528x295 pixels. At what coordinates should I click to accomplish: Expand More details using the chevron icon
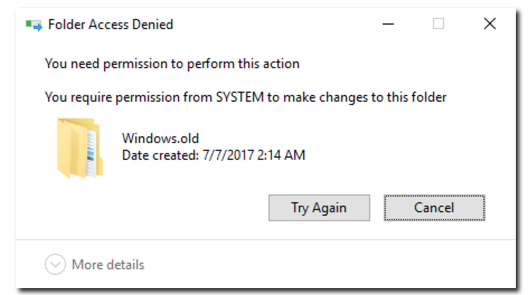(55, 264)
